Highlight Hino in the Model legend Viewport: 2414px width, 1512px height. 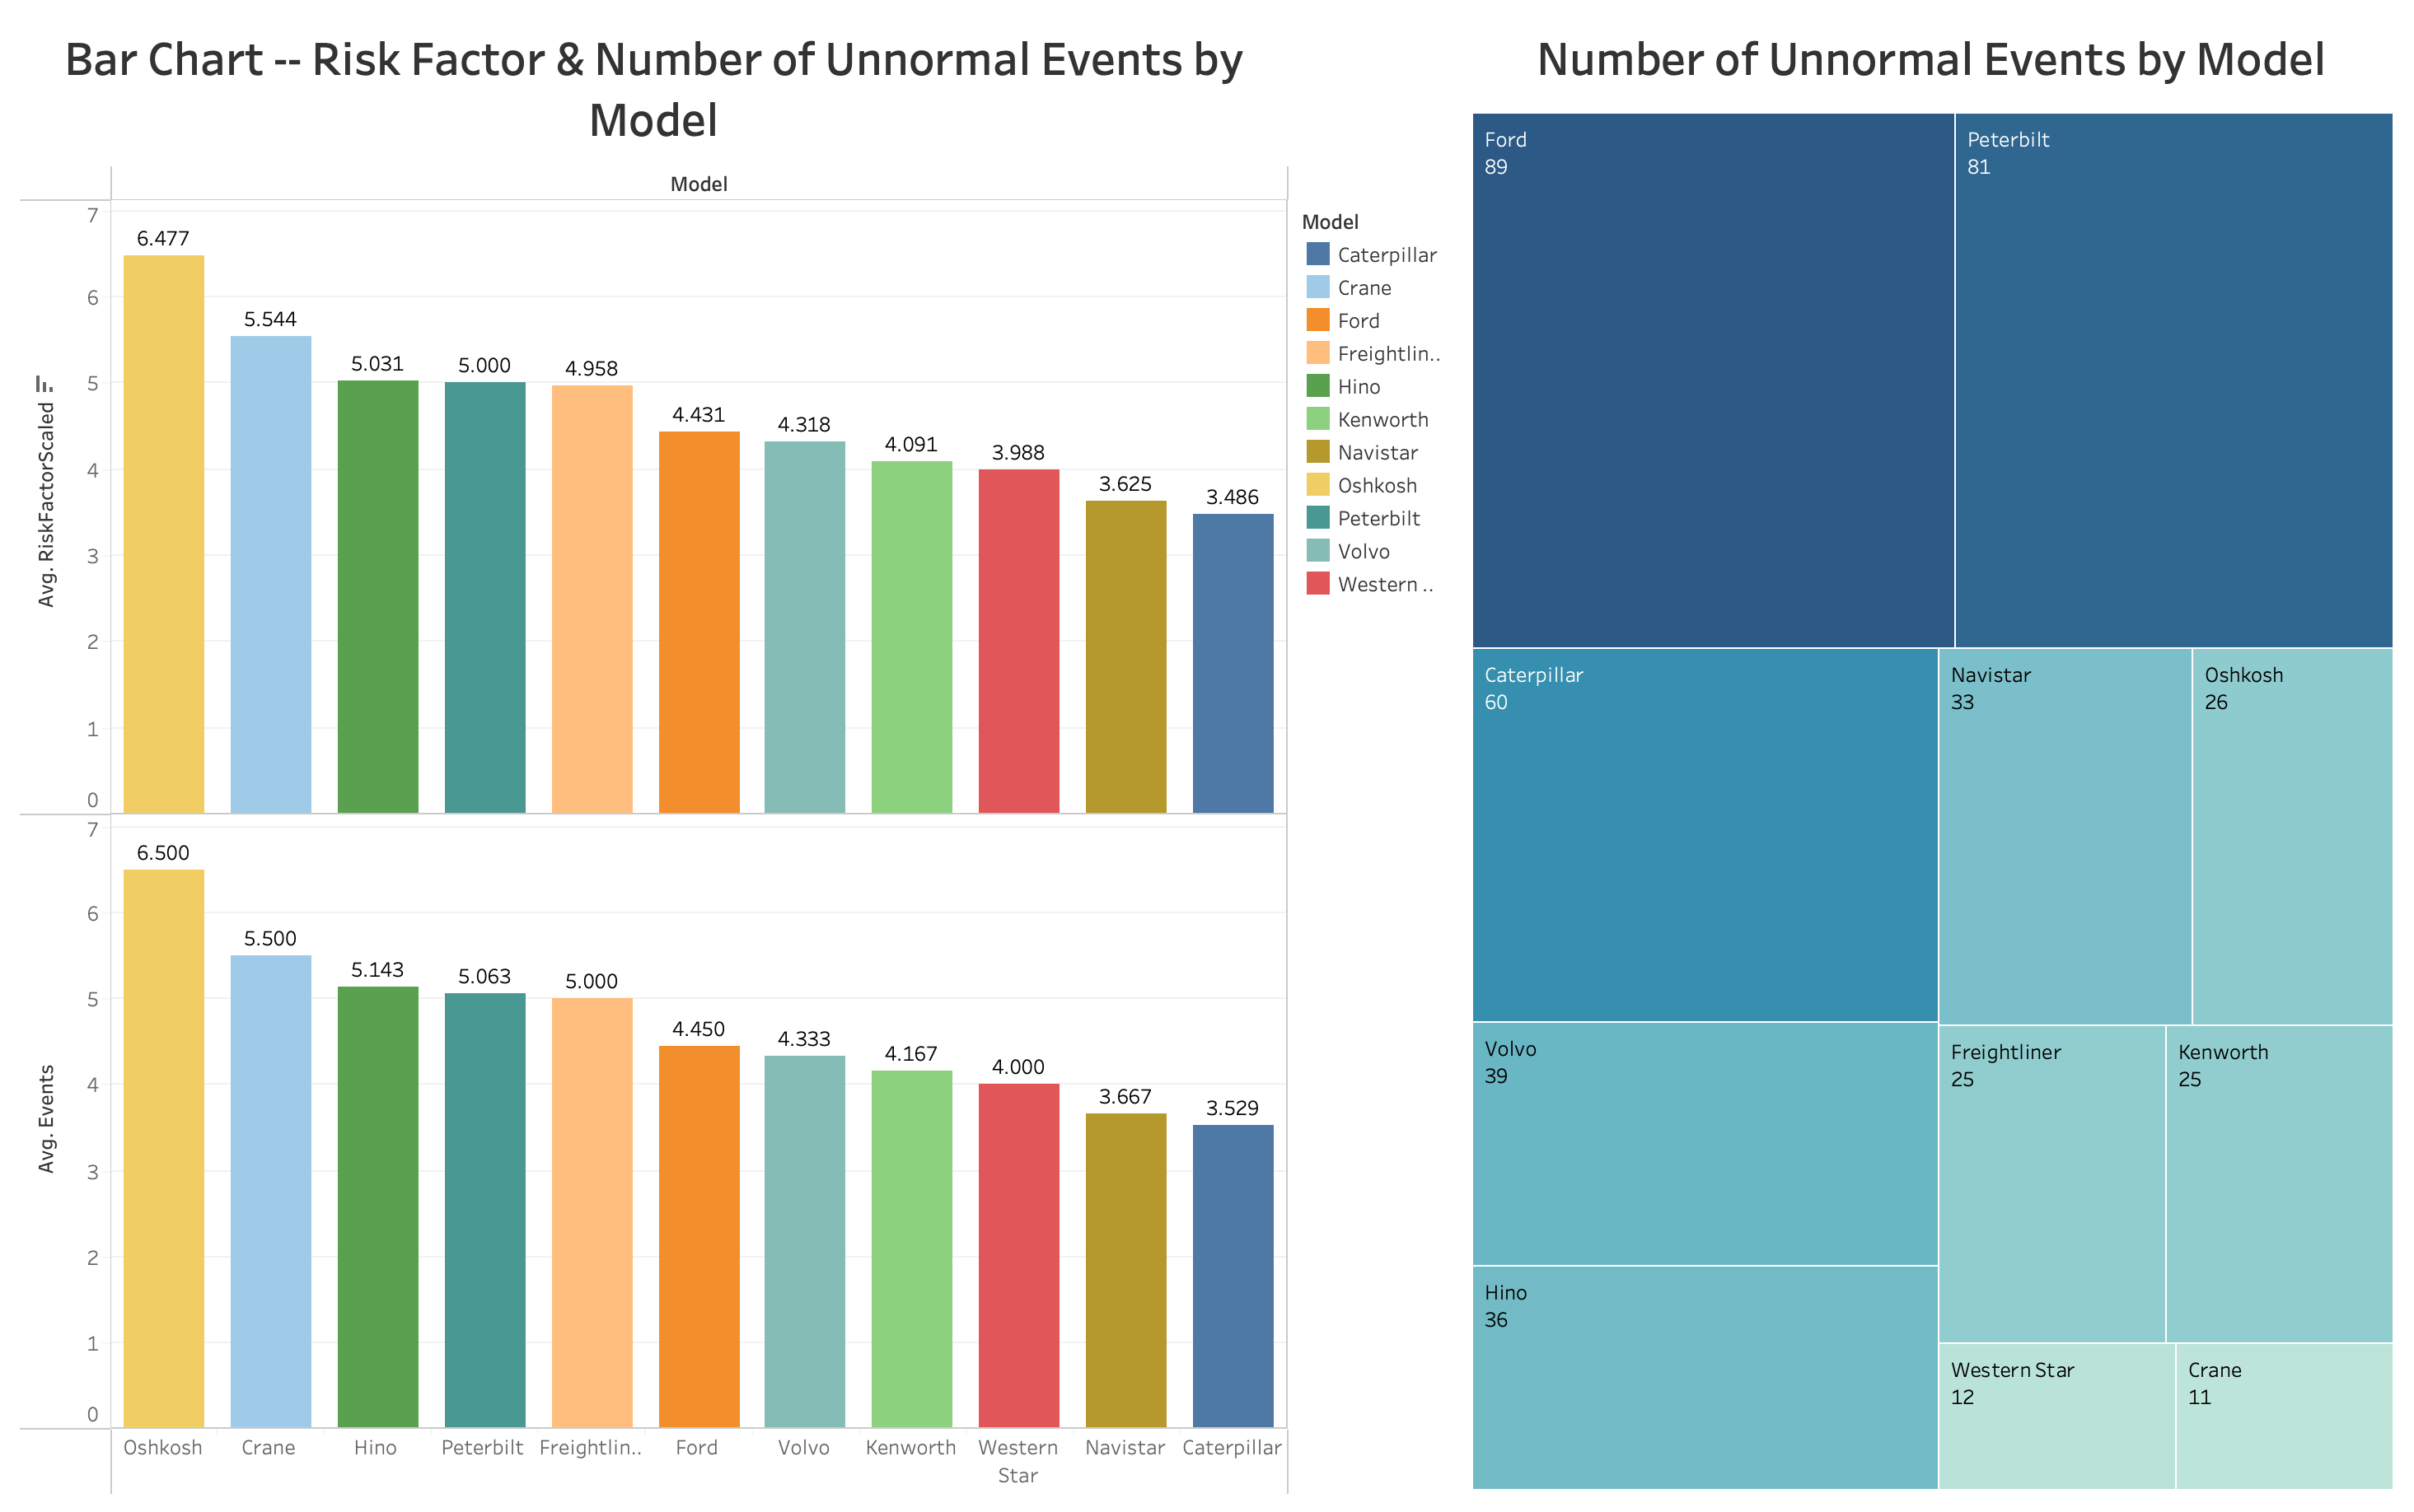point(1358,387)
